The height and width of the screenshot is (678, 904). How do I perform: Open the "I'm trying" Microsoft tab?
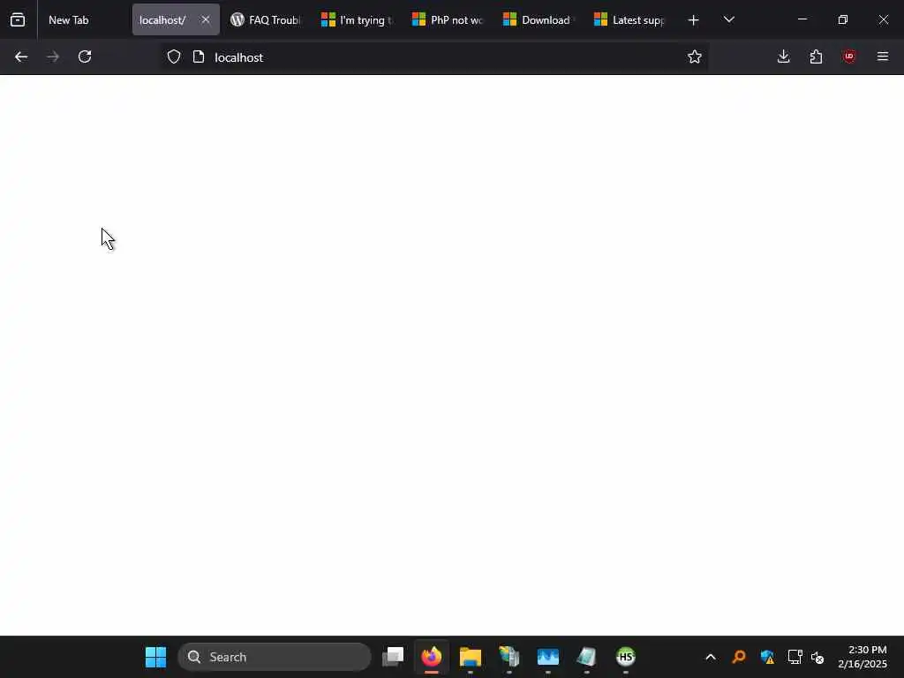point(358,19)
